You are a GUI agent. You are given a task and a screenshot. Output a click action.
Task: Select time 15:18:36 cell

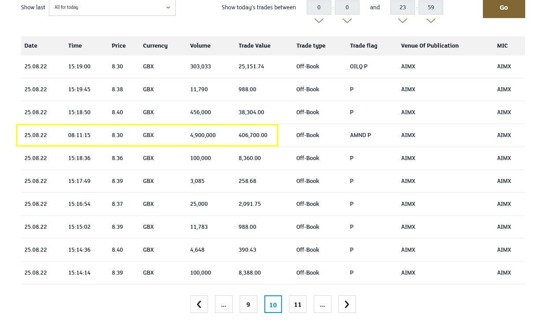point(79,158)
